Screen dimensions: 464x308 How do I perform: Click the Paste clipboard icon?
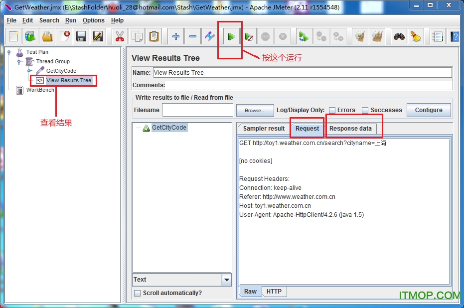pyautogui.click(x=154, y=36)
